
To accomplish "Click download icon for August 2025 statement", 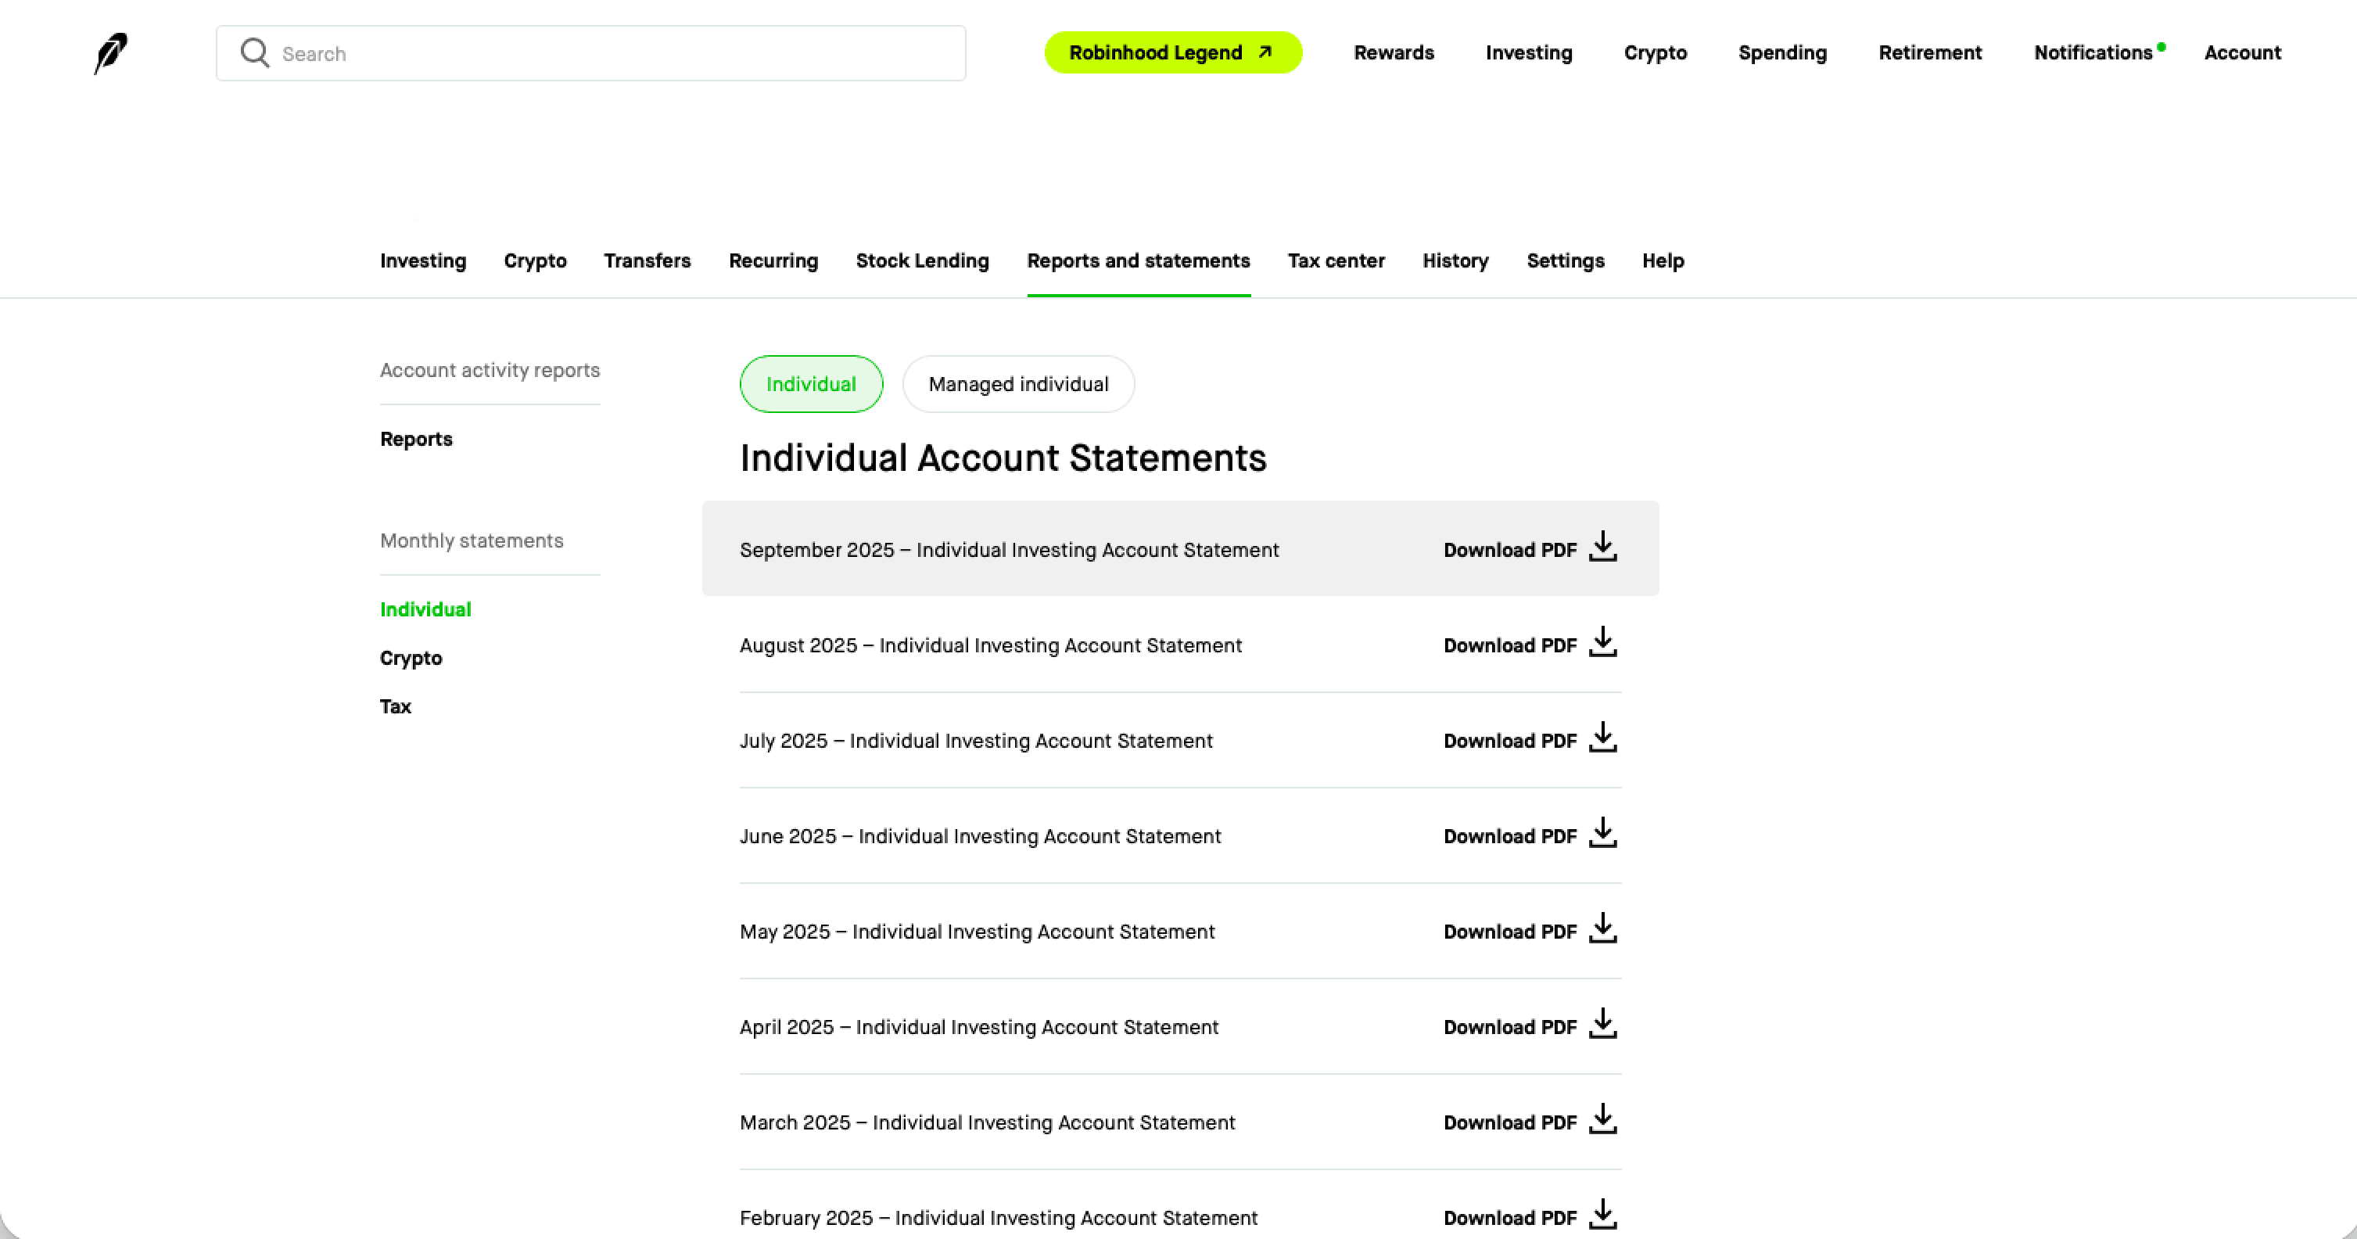I will [1602, 642].
